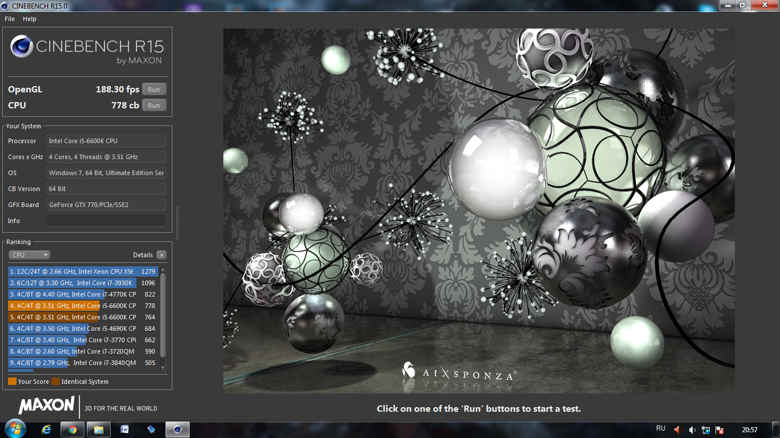Minimize the Cinebench window
This screenshot has width=780, height=438.
[727, 5]
